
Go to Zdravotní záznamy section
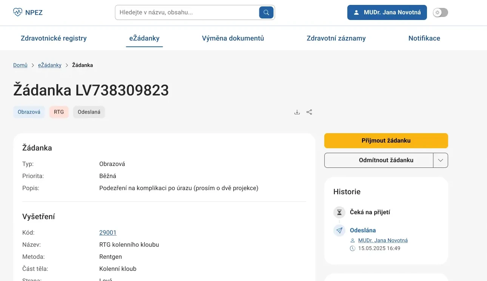coord(336,38)
